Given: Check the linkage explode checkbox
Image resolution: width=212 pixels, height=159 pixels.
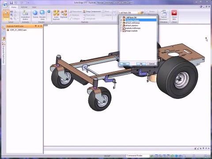Looking at the screenshot, I should 121,31.
